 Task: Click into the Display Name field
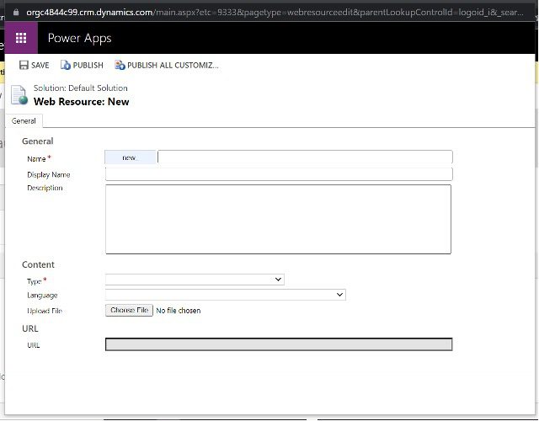[279, 174]
